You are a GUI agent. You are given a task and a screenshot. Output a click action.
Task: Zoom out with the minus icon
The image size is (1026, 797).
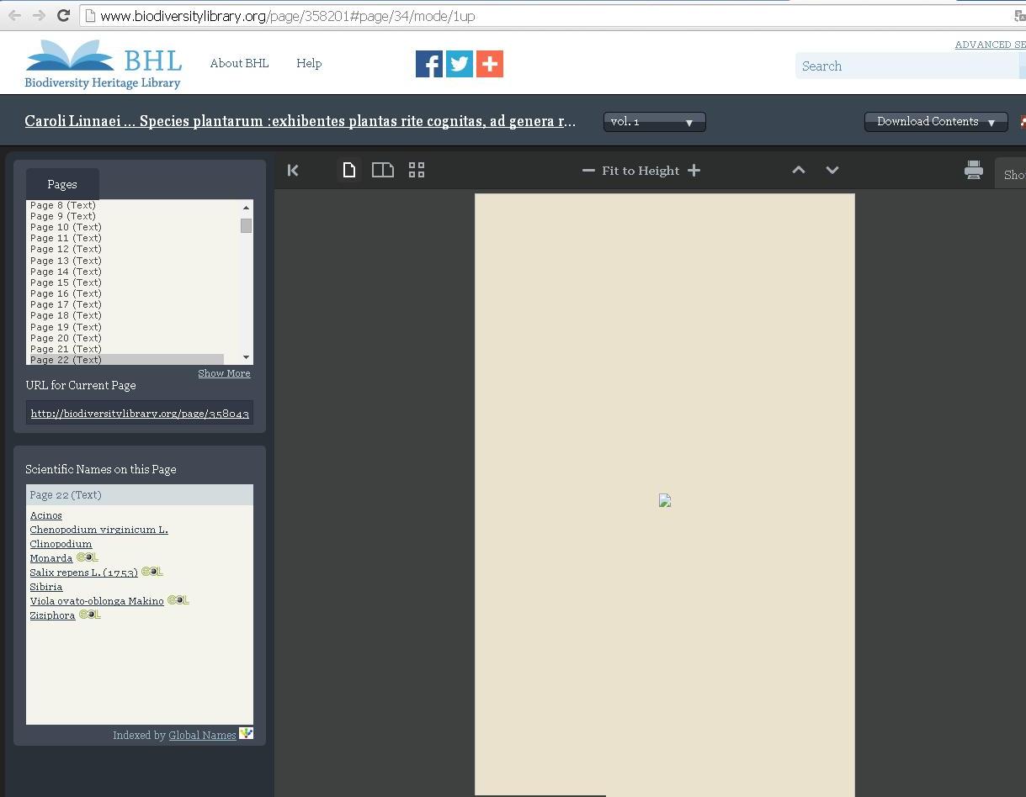pyautogui.click(x=588, y=171)
